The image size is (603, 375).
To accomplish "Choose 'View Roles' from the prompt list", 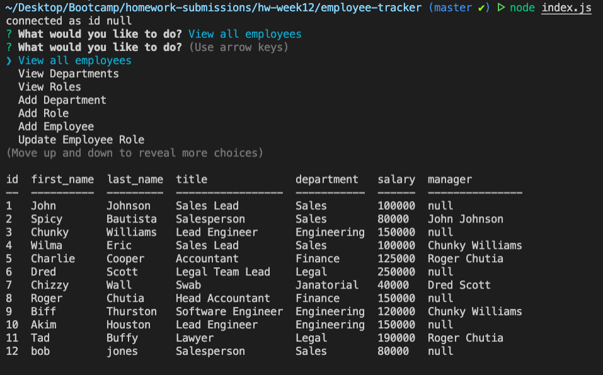I will pos(50,87).
